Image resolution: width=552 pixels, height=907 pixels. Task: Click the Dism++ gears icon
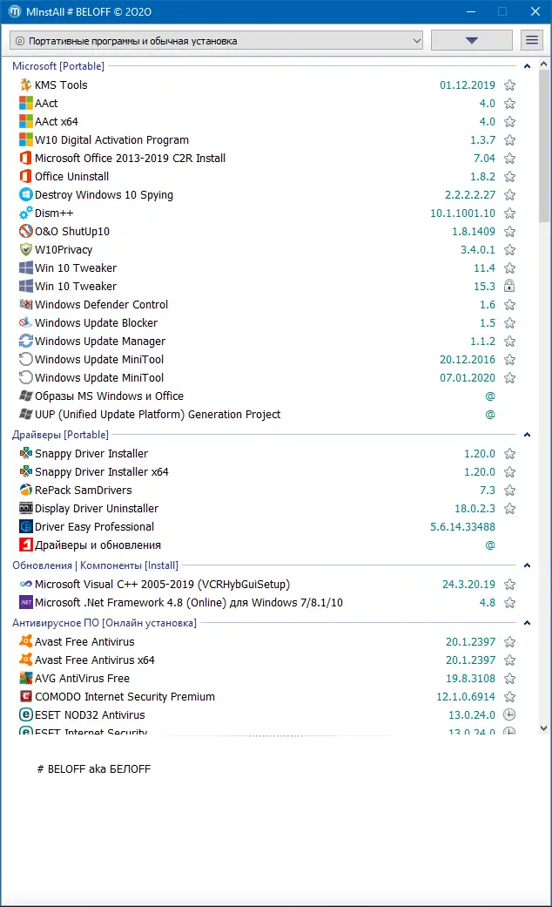pos(26,213)
